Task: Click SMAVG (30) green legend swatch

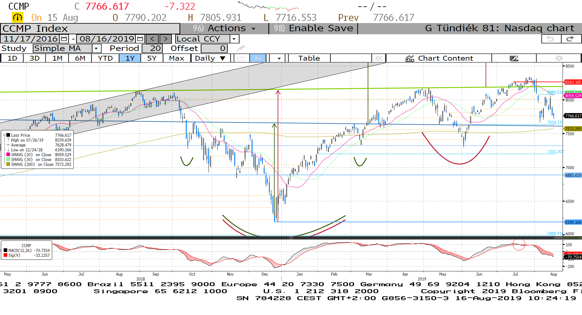Action: point(8,159)
